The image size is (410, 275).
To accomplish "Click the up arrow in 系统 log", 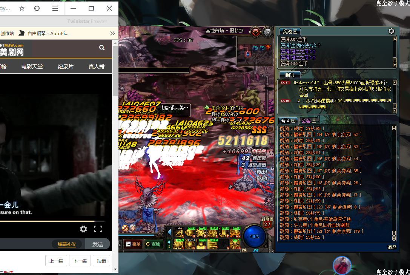I will (x=395, y=39).
